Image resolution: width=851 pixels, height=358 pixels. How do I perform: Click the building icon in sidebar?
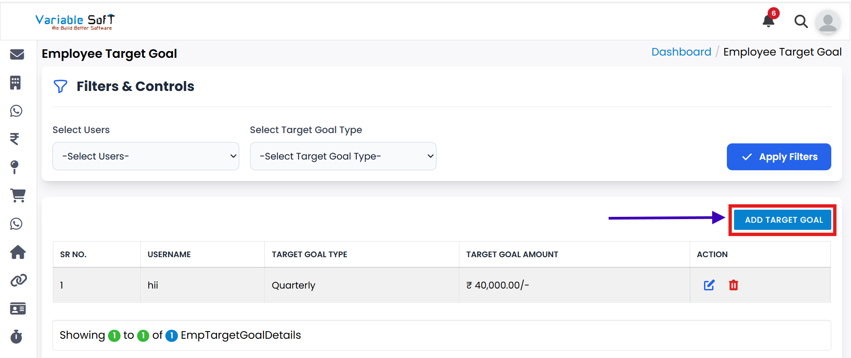click(16, 82)
